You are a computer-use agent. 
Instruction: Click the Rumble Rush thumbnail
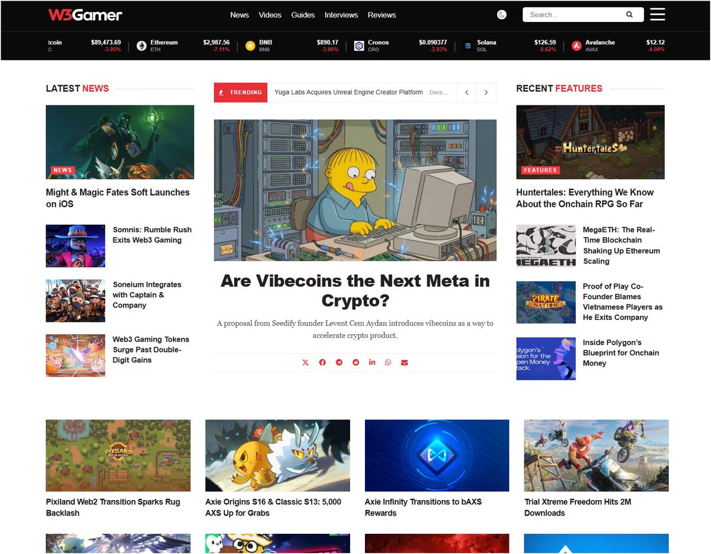coord(75,246)
